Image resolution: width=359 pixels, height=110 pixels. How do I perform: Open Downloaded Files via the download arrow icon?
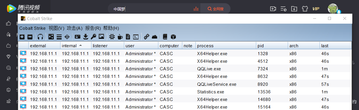click(x=86, y=37)
